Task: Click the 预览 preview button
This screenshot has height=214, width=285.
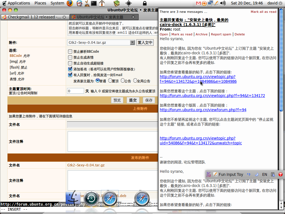Action: pyautogui.click(x=117, y=100)
